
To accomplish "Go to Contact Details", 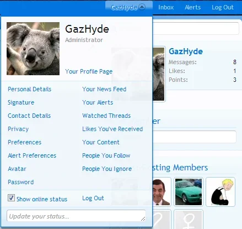I will 29,116.
